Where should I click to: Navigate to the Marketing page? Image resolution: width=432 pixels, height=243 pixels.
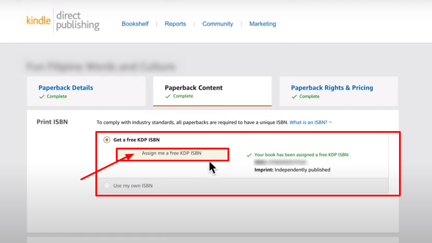coord(263,24)
